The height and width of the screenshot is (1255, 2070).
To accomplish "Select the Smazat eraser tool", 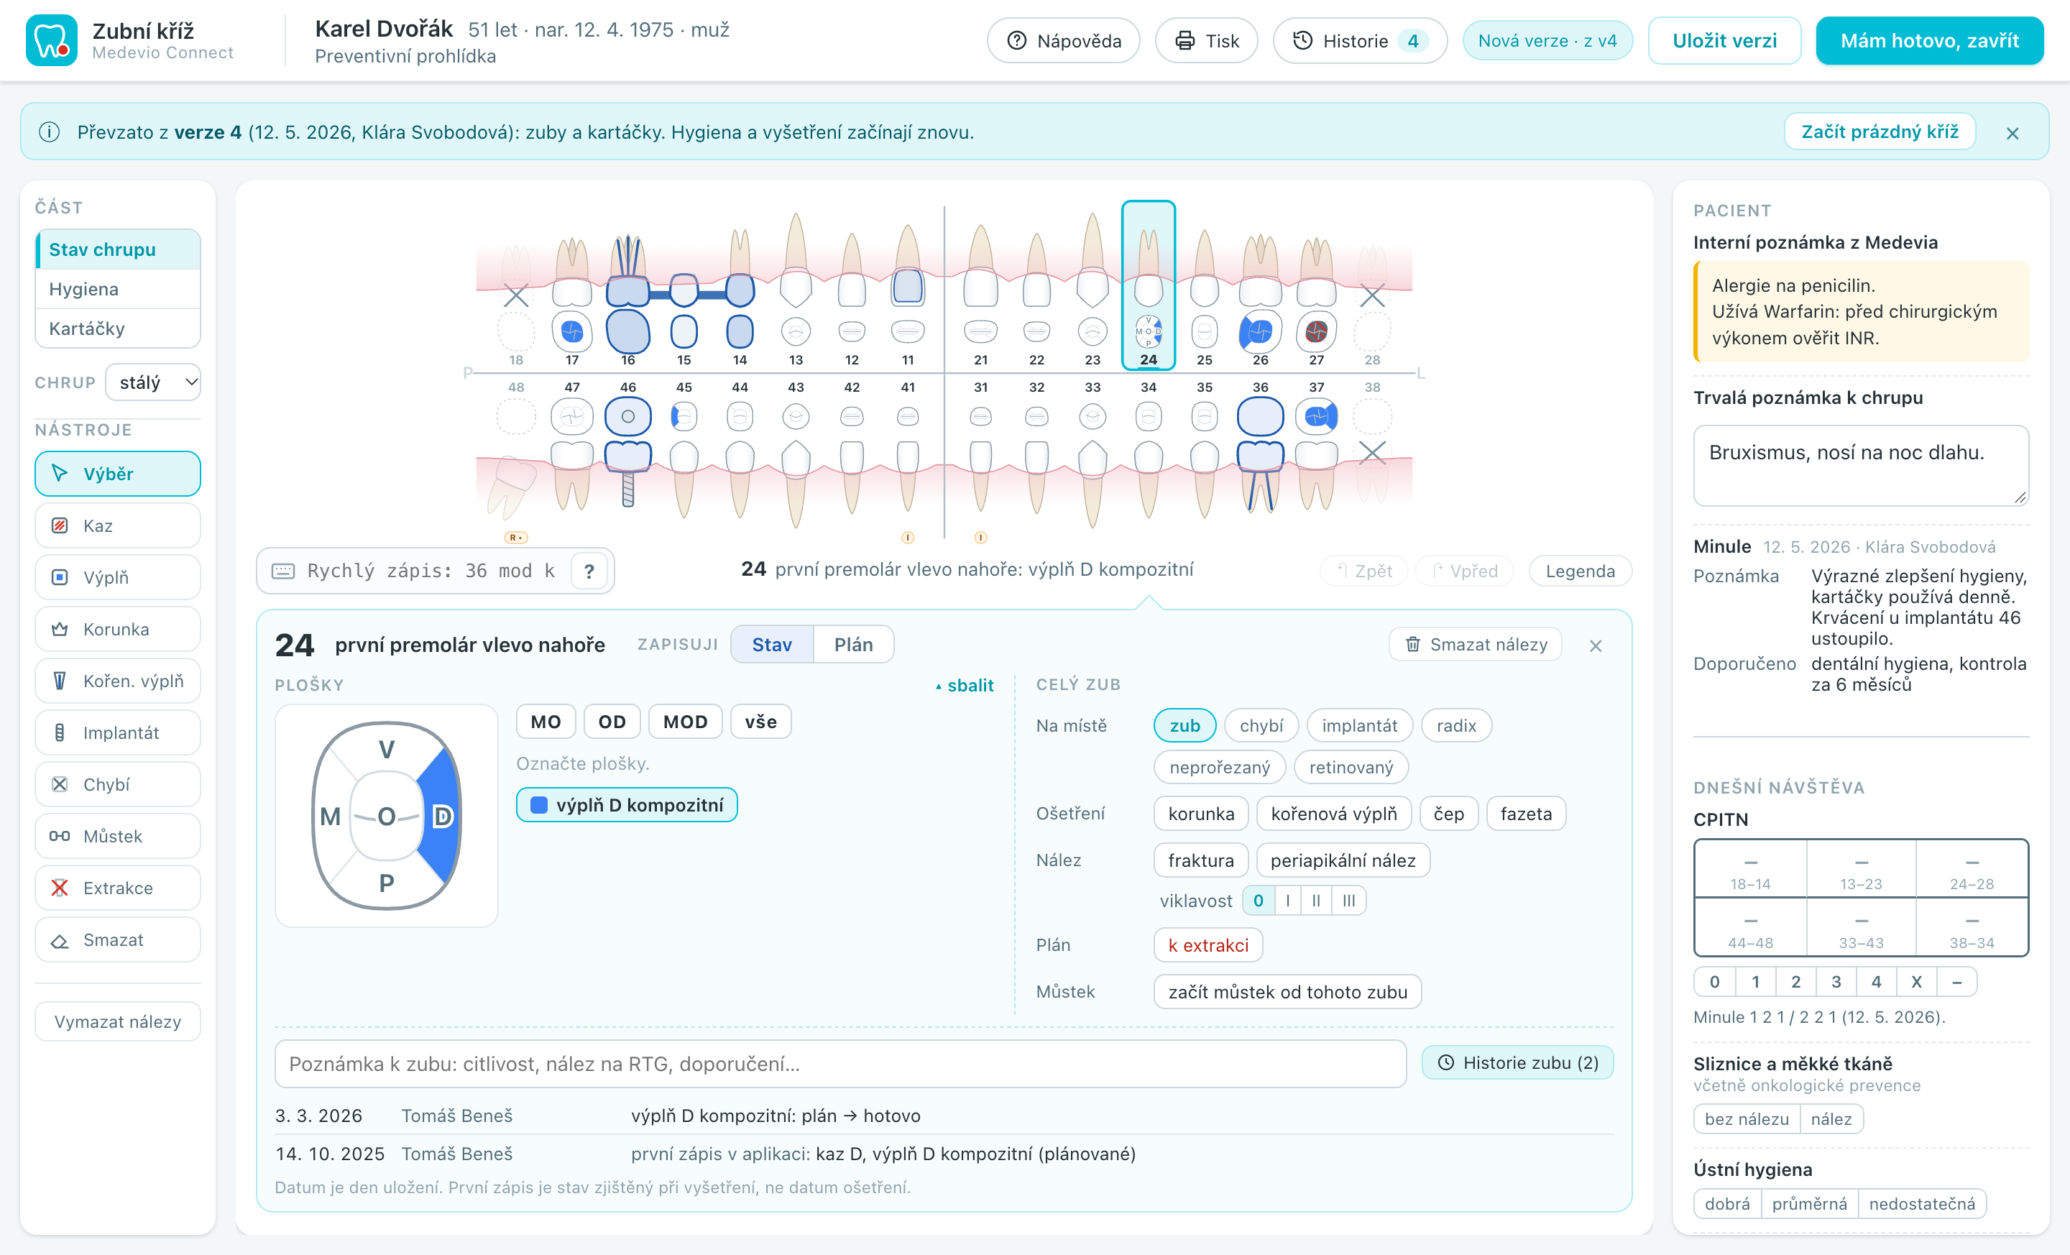I will (x=118, y=940).
